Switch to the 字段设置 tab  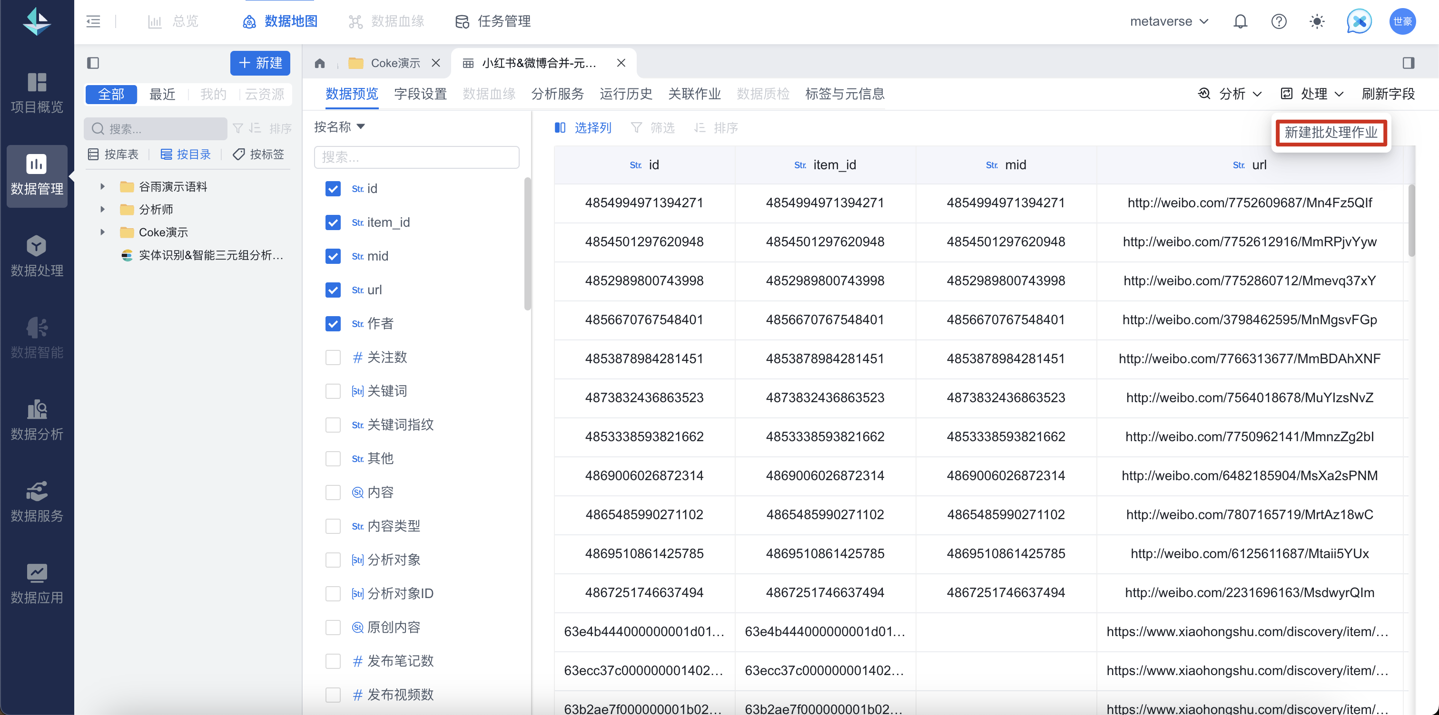tap(421, 94)
